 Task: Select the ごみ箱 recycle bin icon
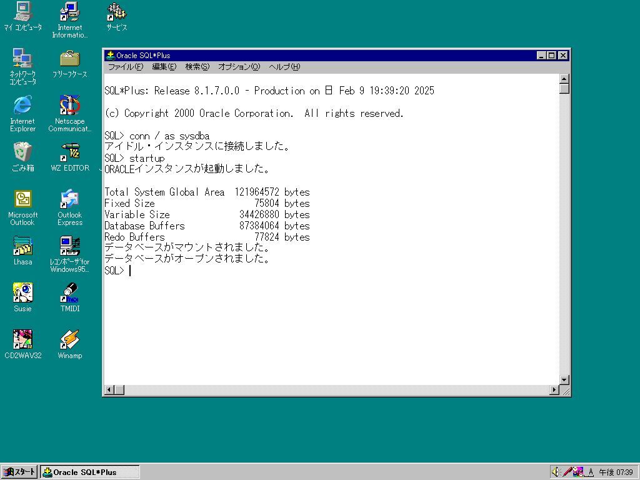pyautogui.click(x=23, y=157)
